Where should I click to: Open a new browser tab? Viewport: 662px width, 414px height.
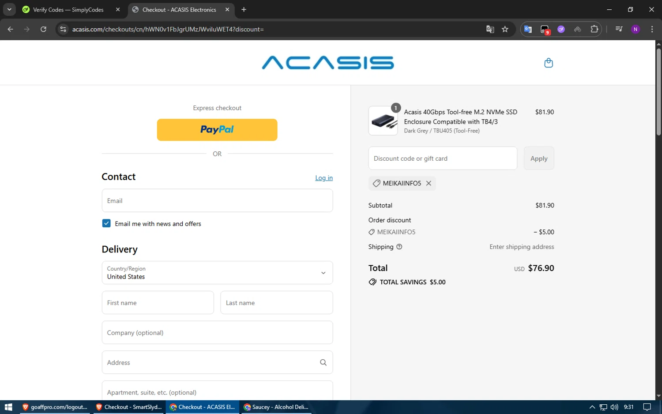[x=244, y=9]
